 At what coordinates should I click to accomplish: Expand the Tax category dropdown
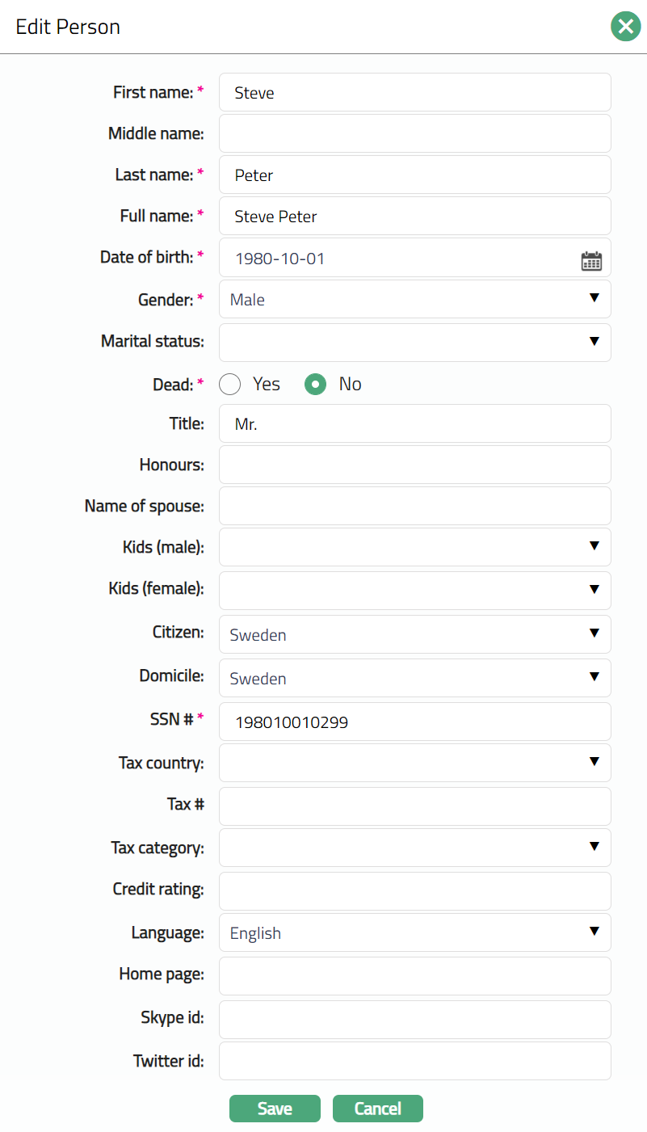(414, 848)
